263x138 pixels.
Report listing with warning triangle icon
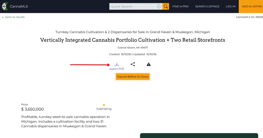(149, 64)
